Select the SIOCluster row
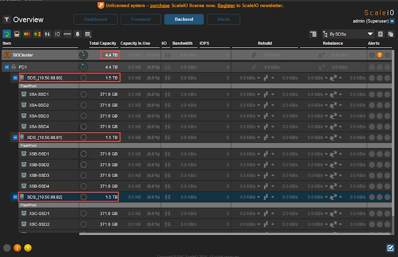 197,55
